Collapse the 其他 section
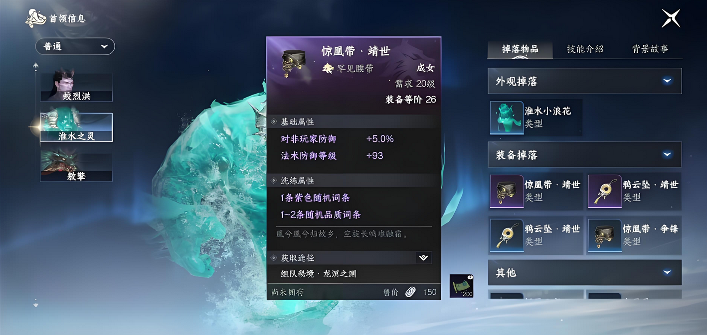The width and height of the screenshot is (707, 335). tap(667, 272)
